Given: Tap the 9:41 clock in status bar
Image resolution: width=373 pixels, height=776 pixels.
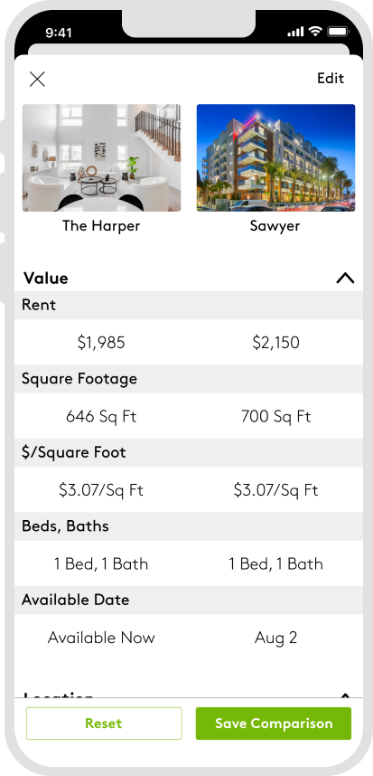Looking at the screenshot, I should [59, 33].
